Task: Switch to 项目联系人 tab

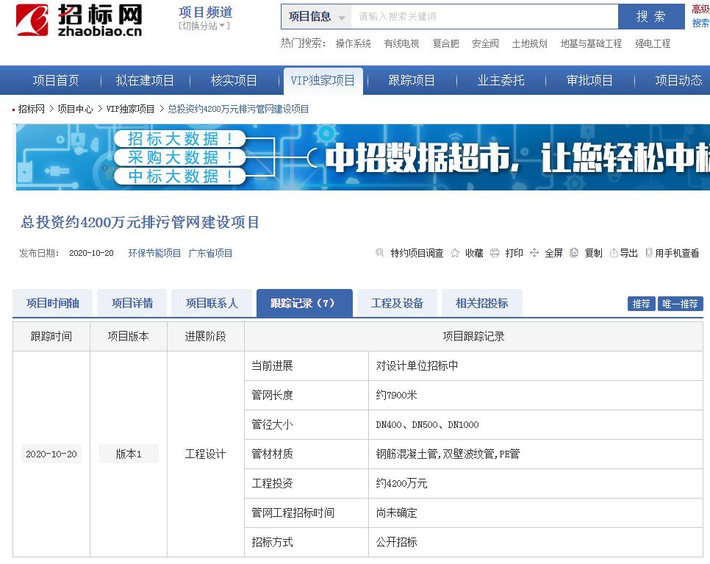Action: pyautogui.click(x=212, y=303)
